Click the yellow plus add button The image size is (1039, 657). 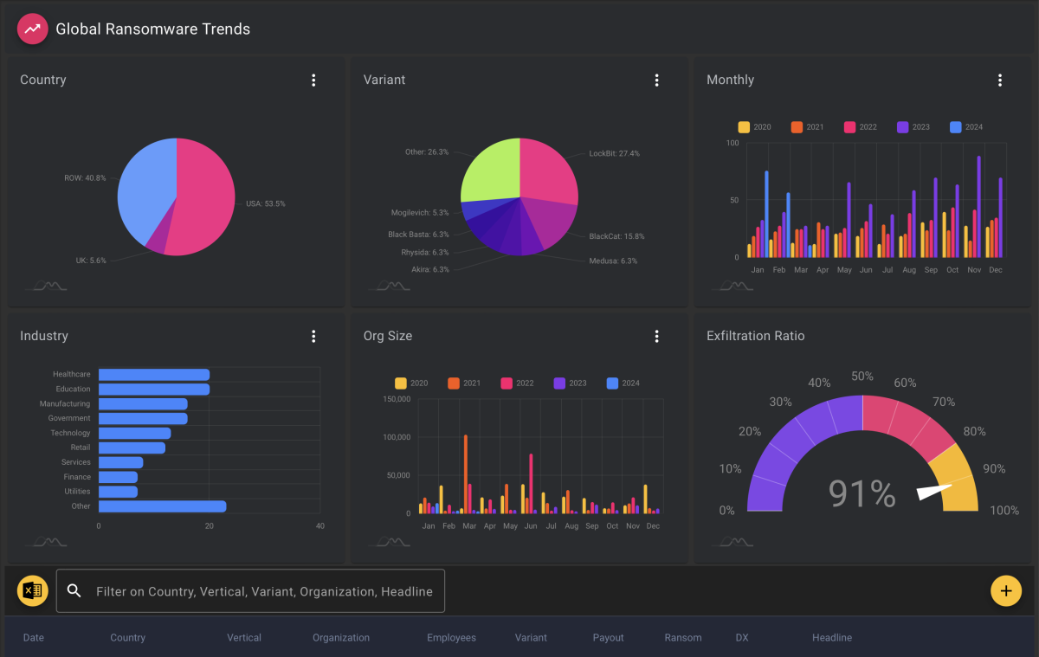[x=1006, y=591]
